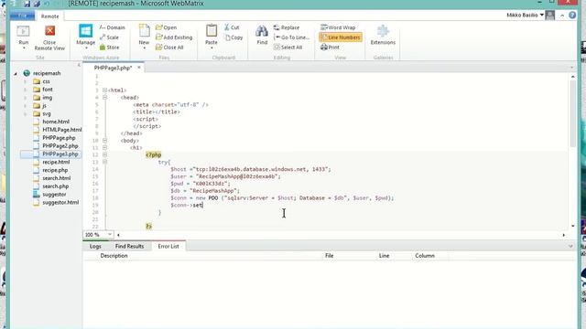
Task: Collapse the ribbon with the caret
Action: (562, 16)
